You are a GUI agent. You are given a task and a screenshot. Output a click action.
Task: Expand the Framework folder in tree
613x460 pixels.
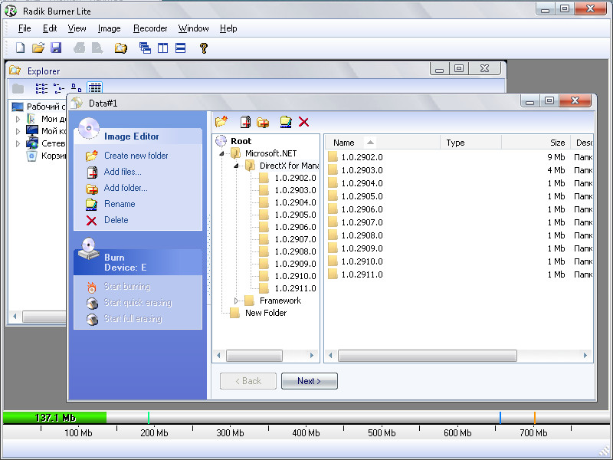point(236,301)
